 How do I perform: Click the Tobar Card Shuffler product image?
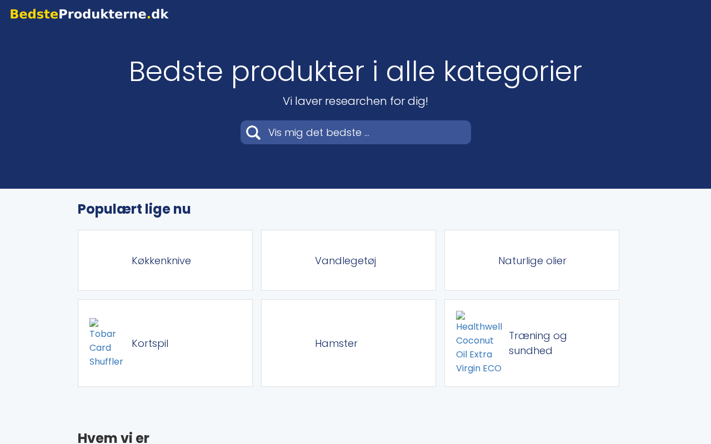[x=105, y=342]
